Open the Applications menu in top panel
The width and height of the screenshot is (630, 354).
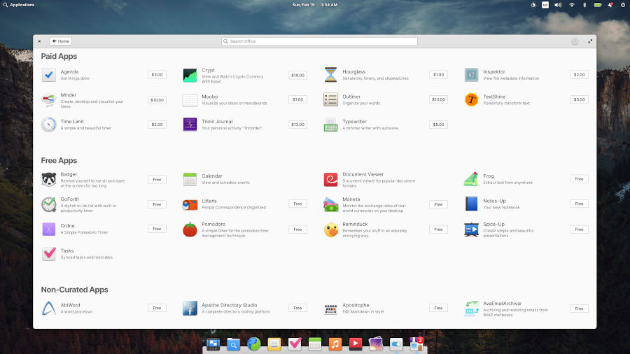18,5
